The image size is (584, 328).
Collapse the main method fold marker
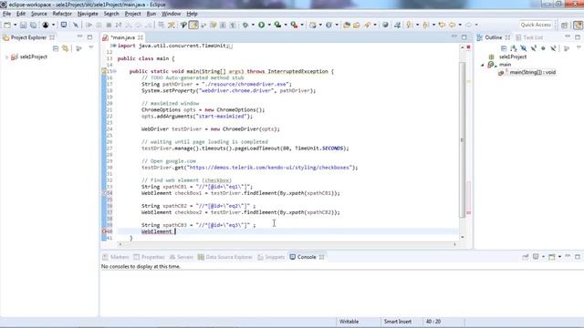pyautogui.click(x=114, y=71)
